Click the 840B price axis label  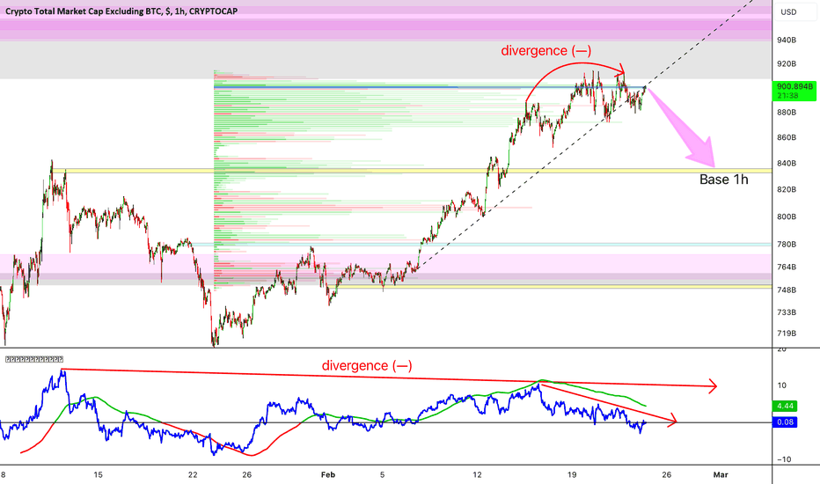(x=787, y=164)
